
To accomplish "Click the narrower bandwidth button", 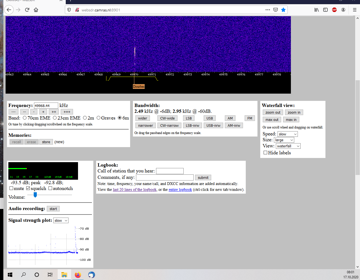I will pyautogui.click(x=146, y=125).
